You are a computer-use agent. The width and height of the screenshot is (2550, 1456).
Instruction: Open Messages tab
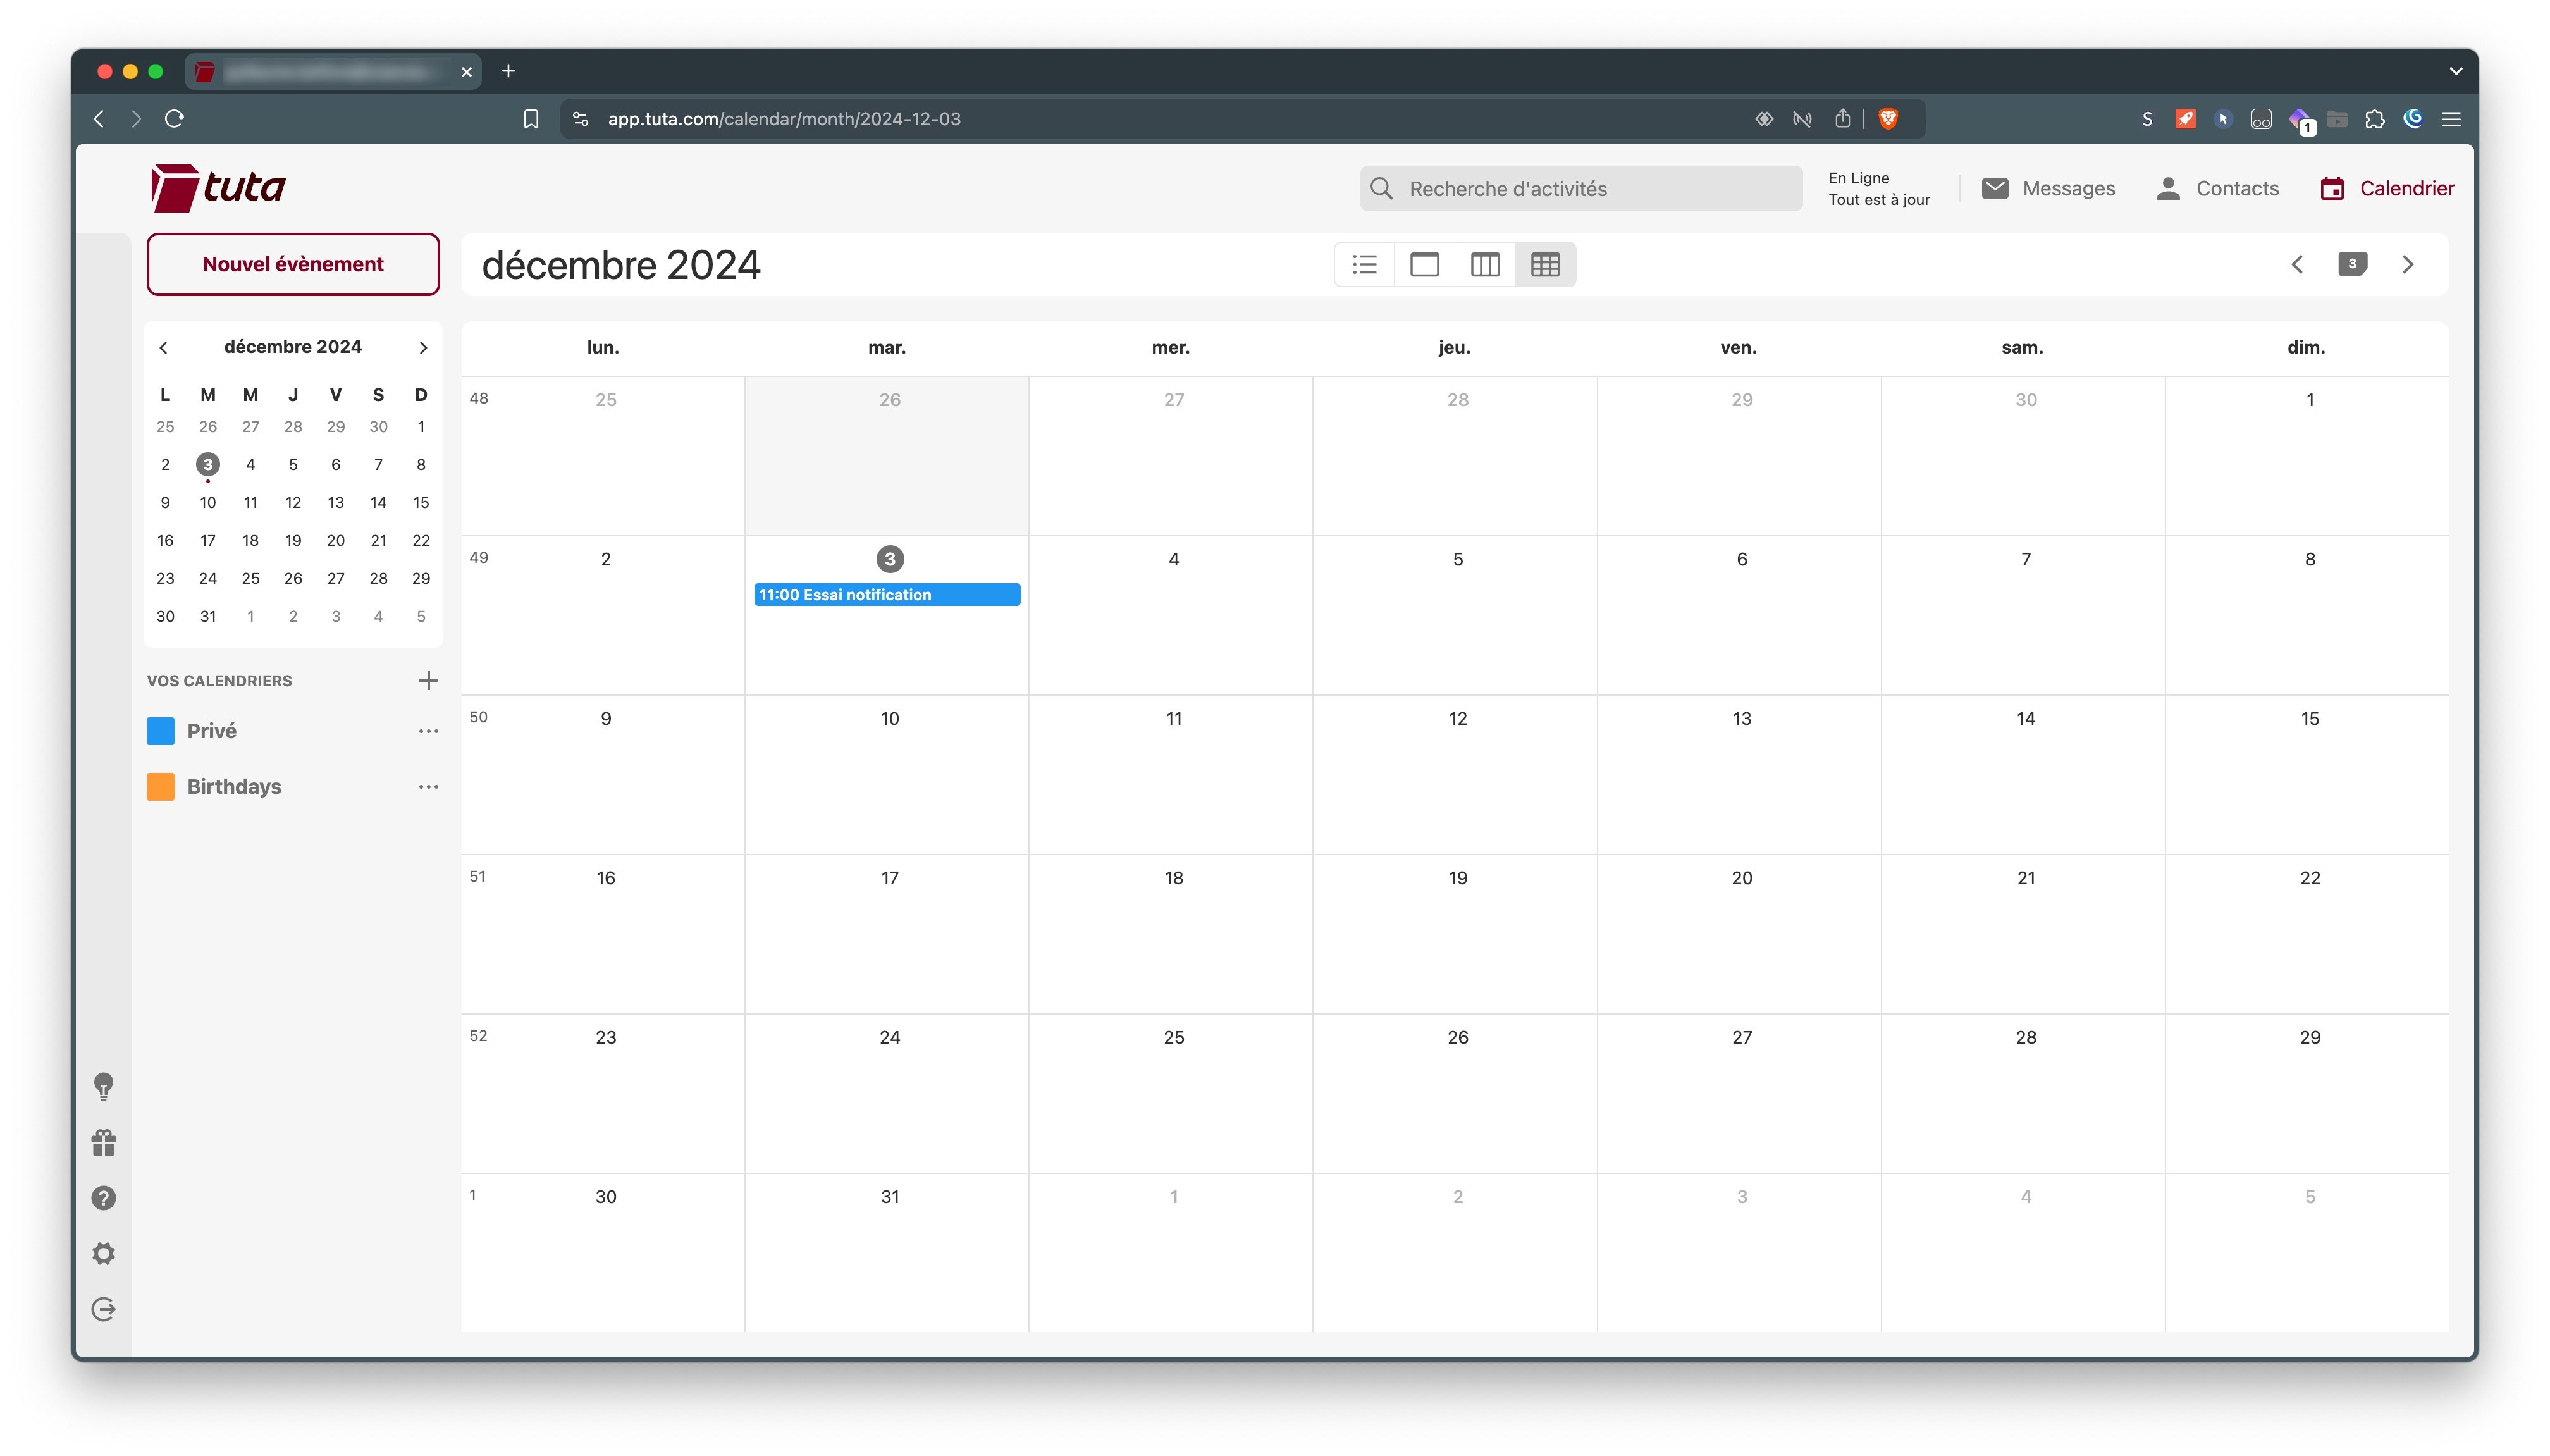coord(2048,189)
